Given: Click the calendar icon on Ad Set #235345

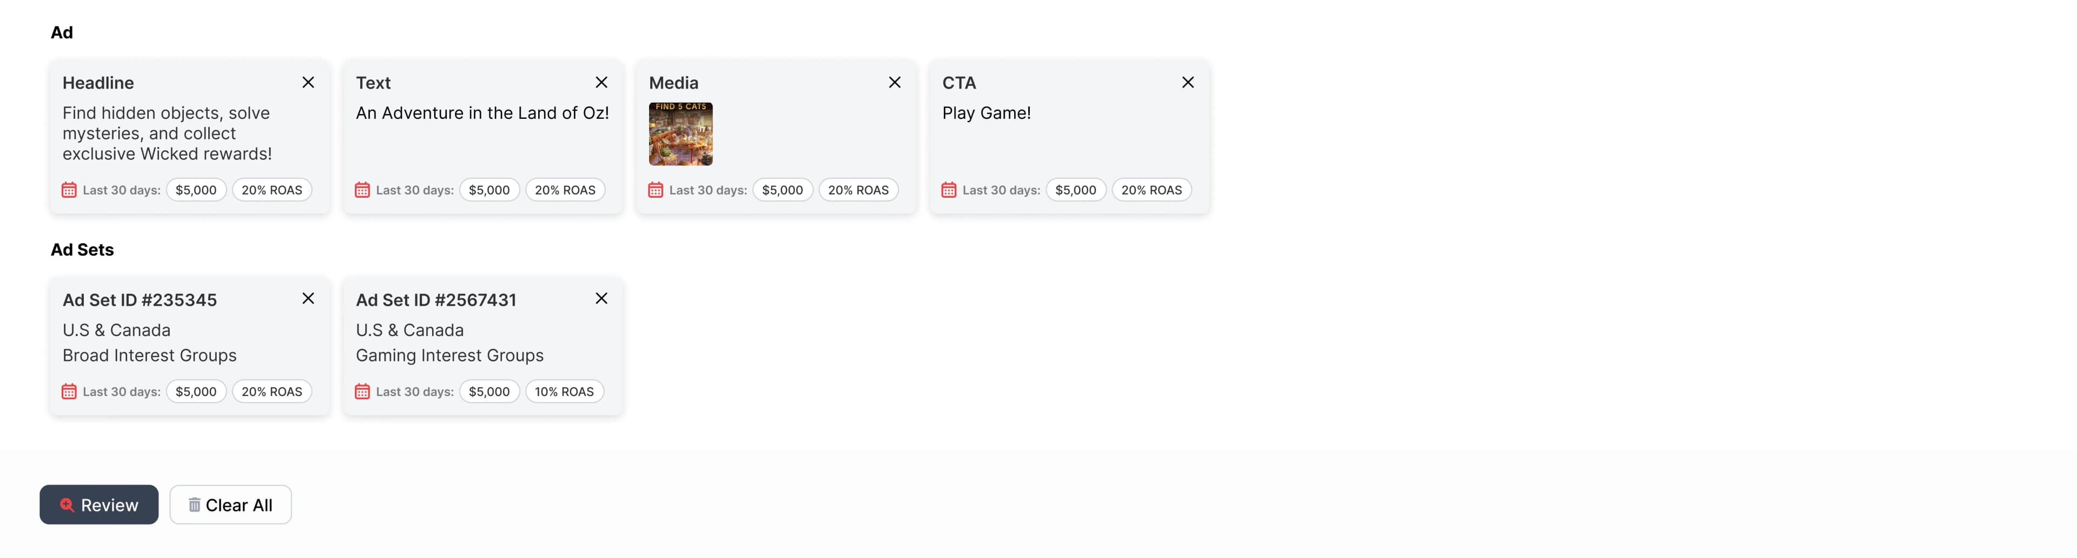Looking at the screenshot, I should click(x=69, y=391).
